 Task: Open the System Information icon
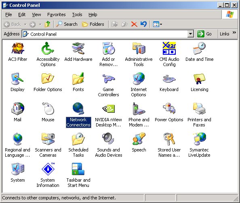[48, 169]
